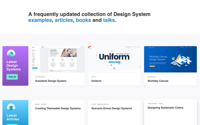This screenshot has height=125, width=200.
Task: Open Designing Systematic Colors article
Action: (165, 108)
